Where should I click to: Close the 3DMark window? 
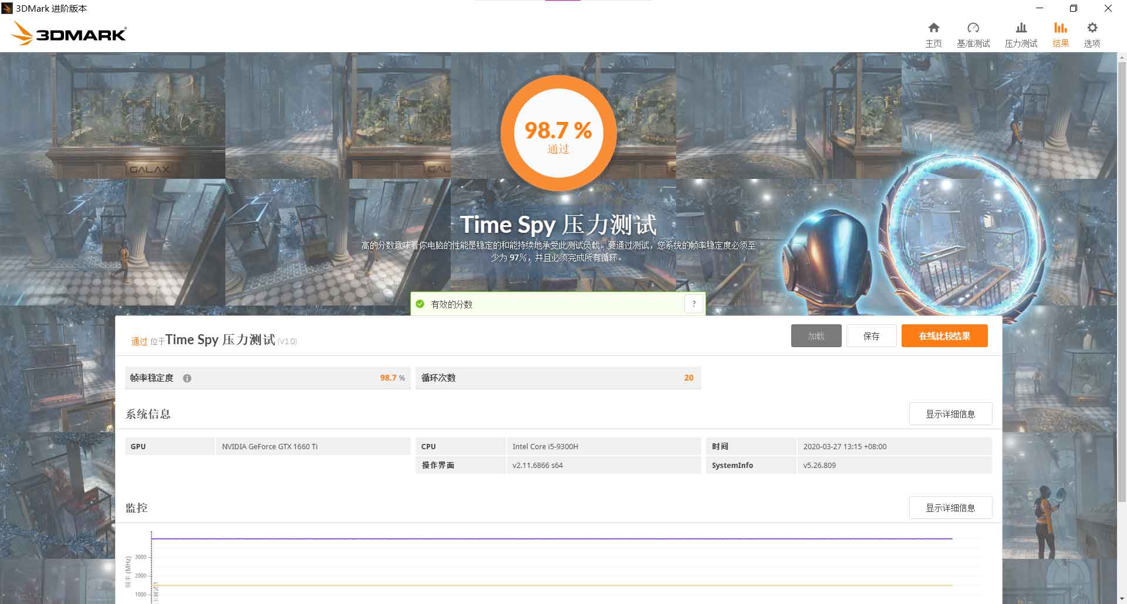pyautogui.click(x=1108, y=8)
